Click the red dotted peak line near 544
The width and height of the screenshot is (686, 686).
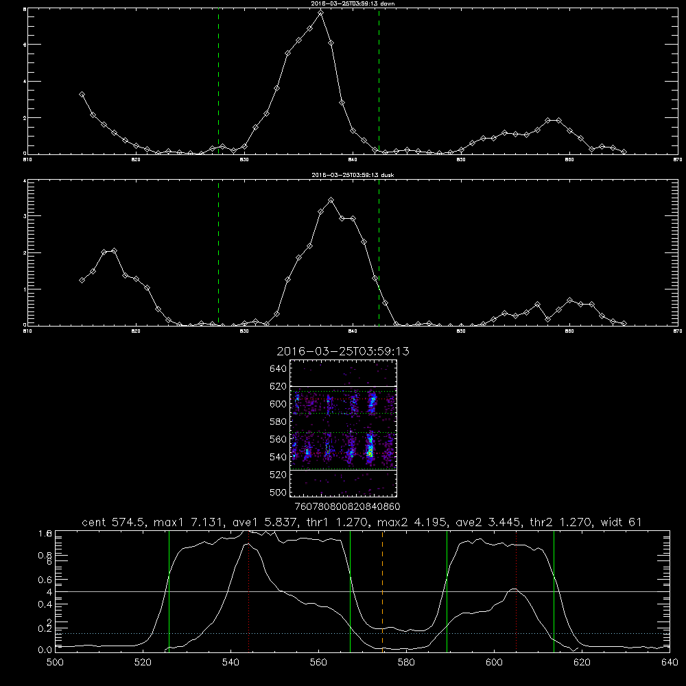(248, 591)
